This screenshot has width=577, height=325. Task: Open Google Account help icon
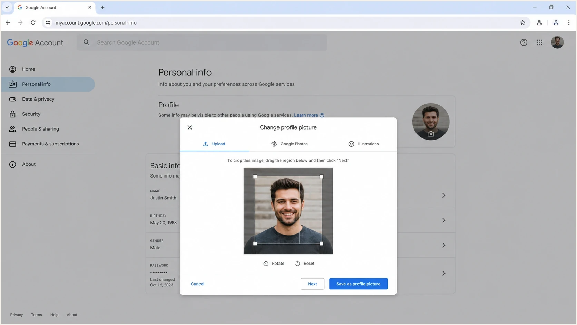pos(524,42)
